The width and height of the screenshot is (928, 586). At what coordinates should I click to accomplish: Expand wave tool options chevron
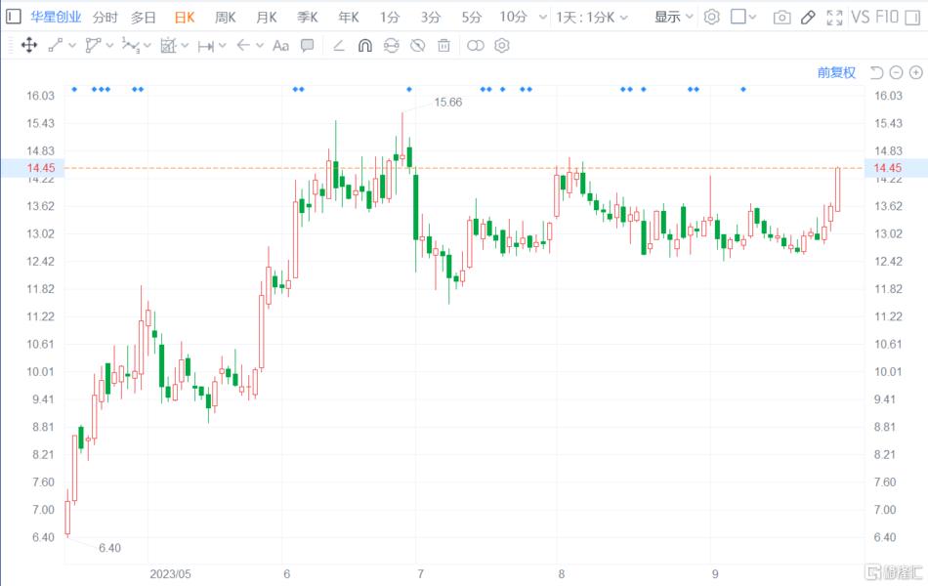pos(148,46)
